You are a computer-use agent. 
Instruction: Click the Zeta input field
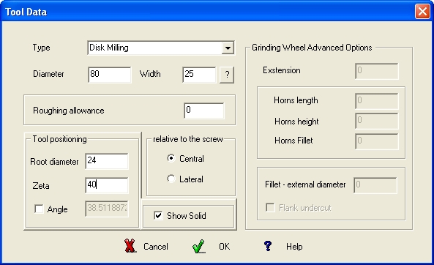point(107,185)
